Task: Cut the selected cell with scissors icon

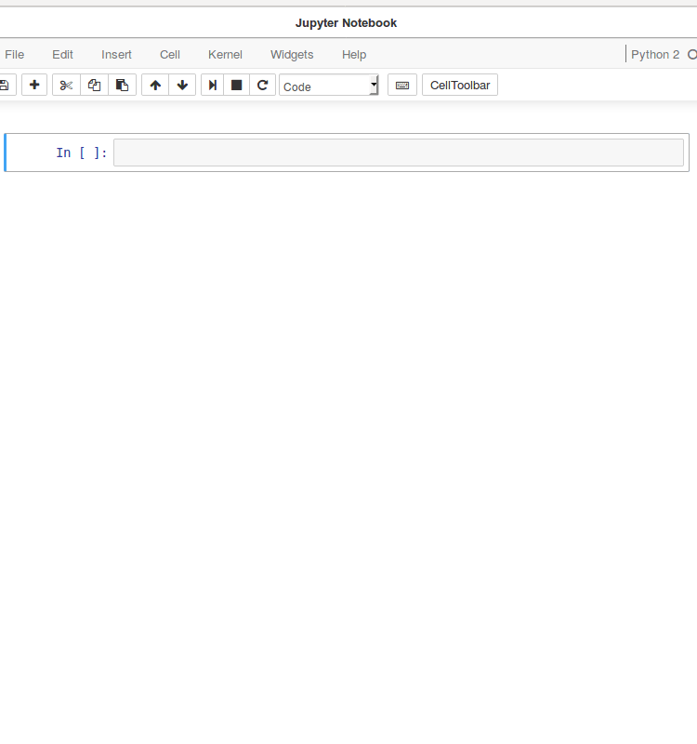Action: point(66,86)
